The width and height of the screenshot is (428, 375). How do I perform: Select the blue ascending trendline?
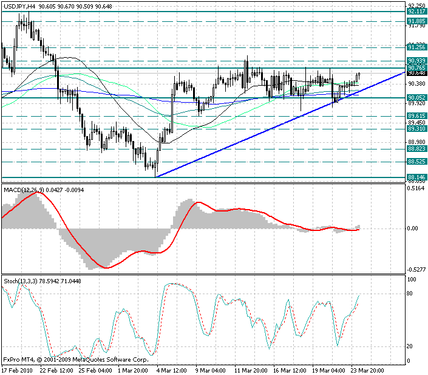pyautogui.click(x=280, y=125)
